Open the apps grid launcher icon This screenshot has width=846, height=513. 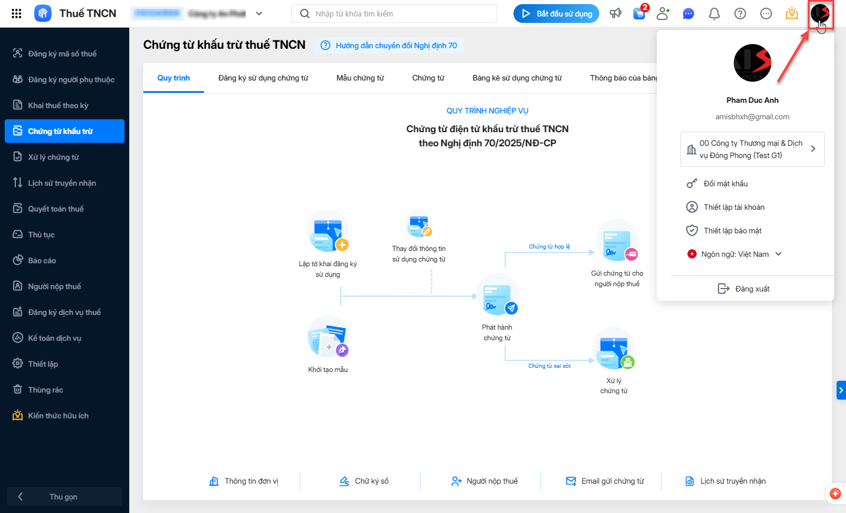coord(16,14)
